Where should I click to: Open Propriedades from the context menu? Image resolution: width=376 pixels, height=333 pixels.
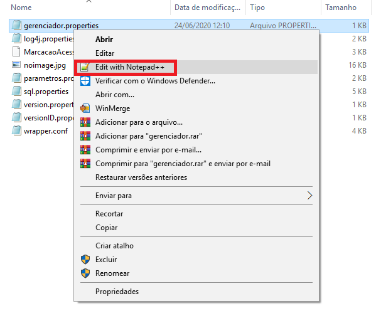117,292
